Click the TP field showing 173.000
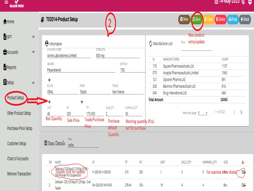254x191 pixels. pos(95,114)
